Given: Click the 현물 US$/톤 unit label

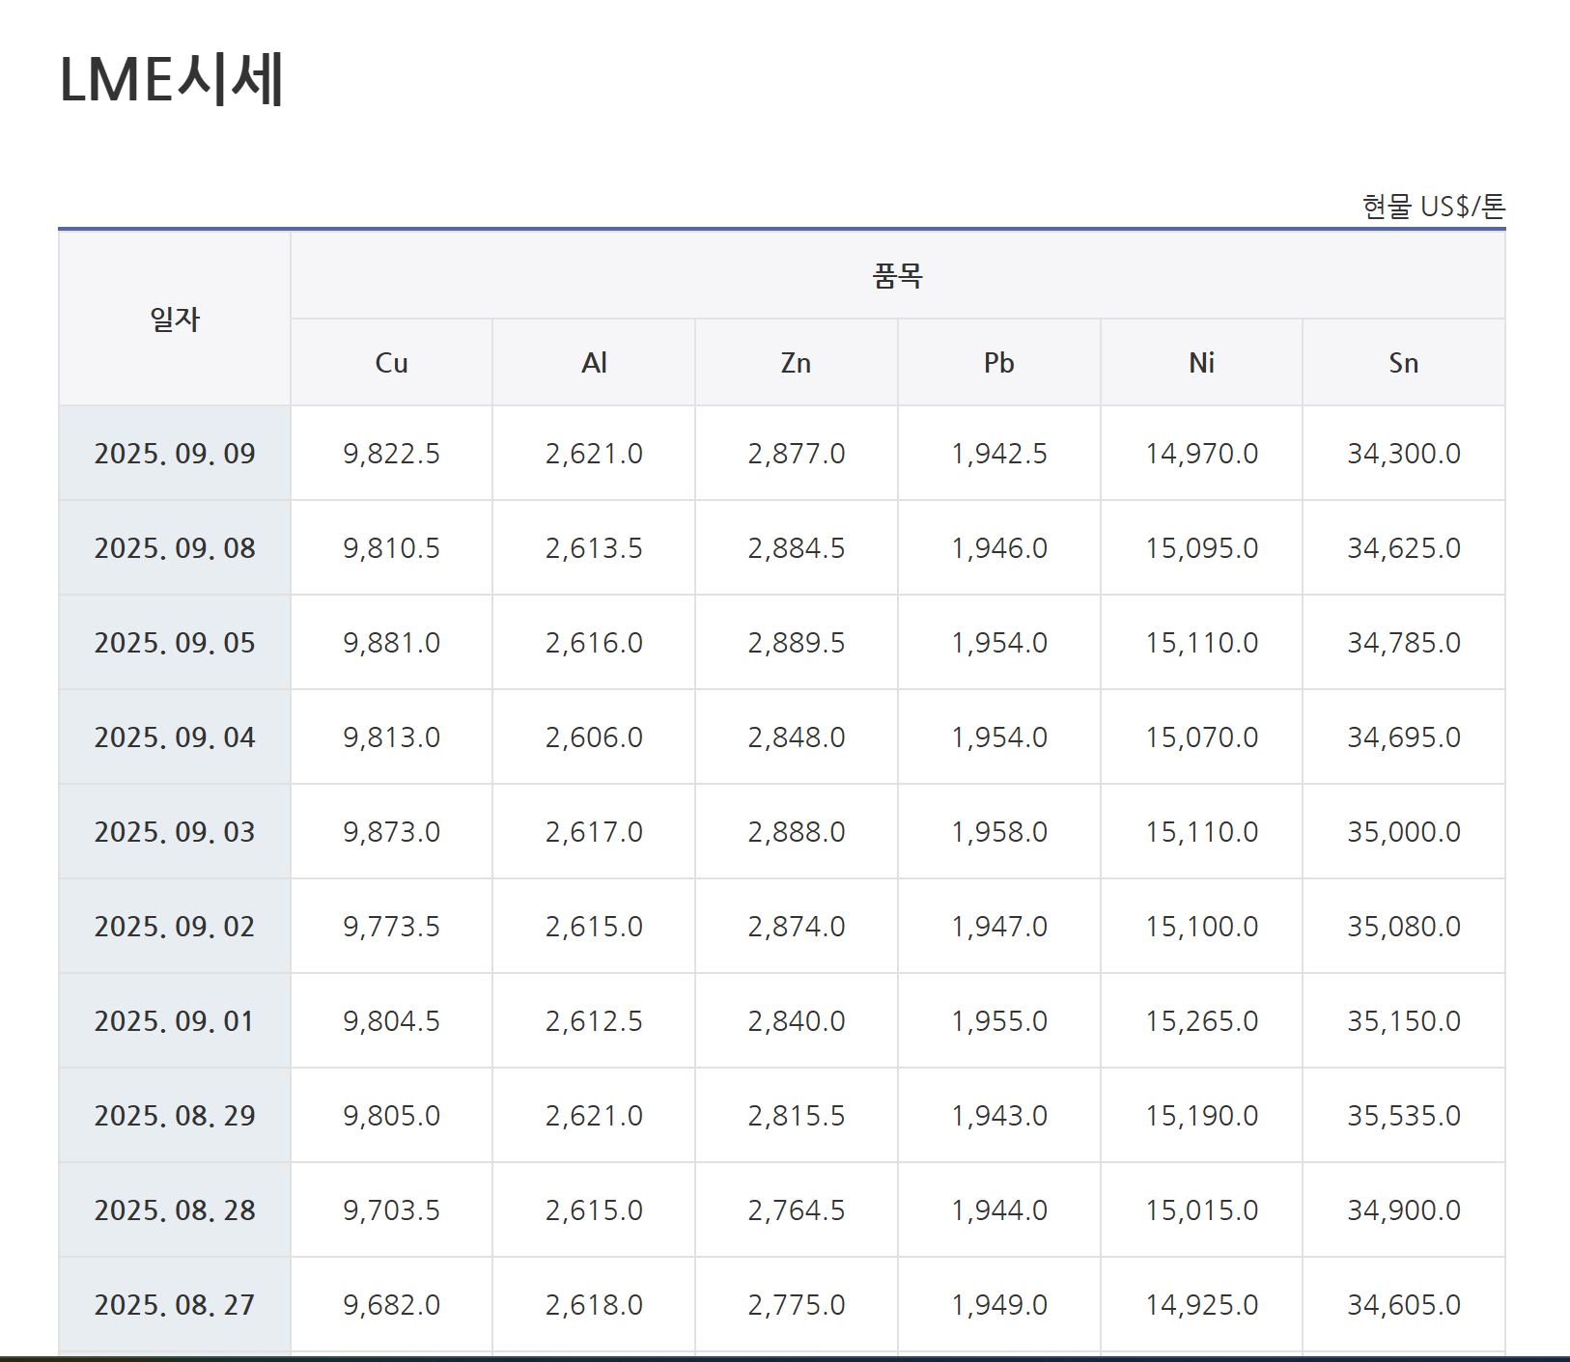Looking at the screenshot, I should pyautogui.click(x=1433, y=207).
